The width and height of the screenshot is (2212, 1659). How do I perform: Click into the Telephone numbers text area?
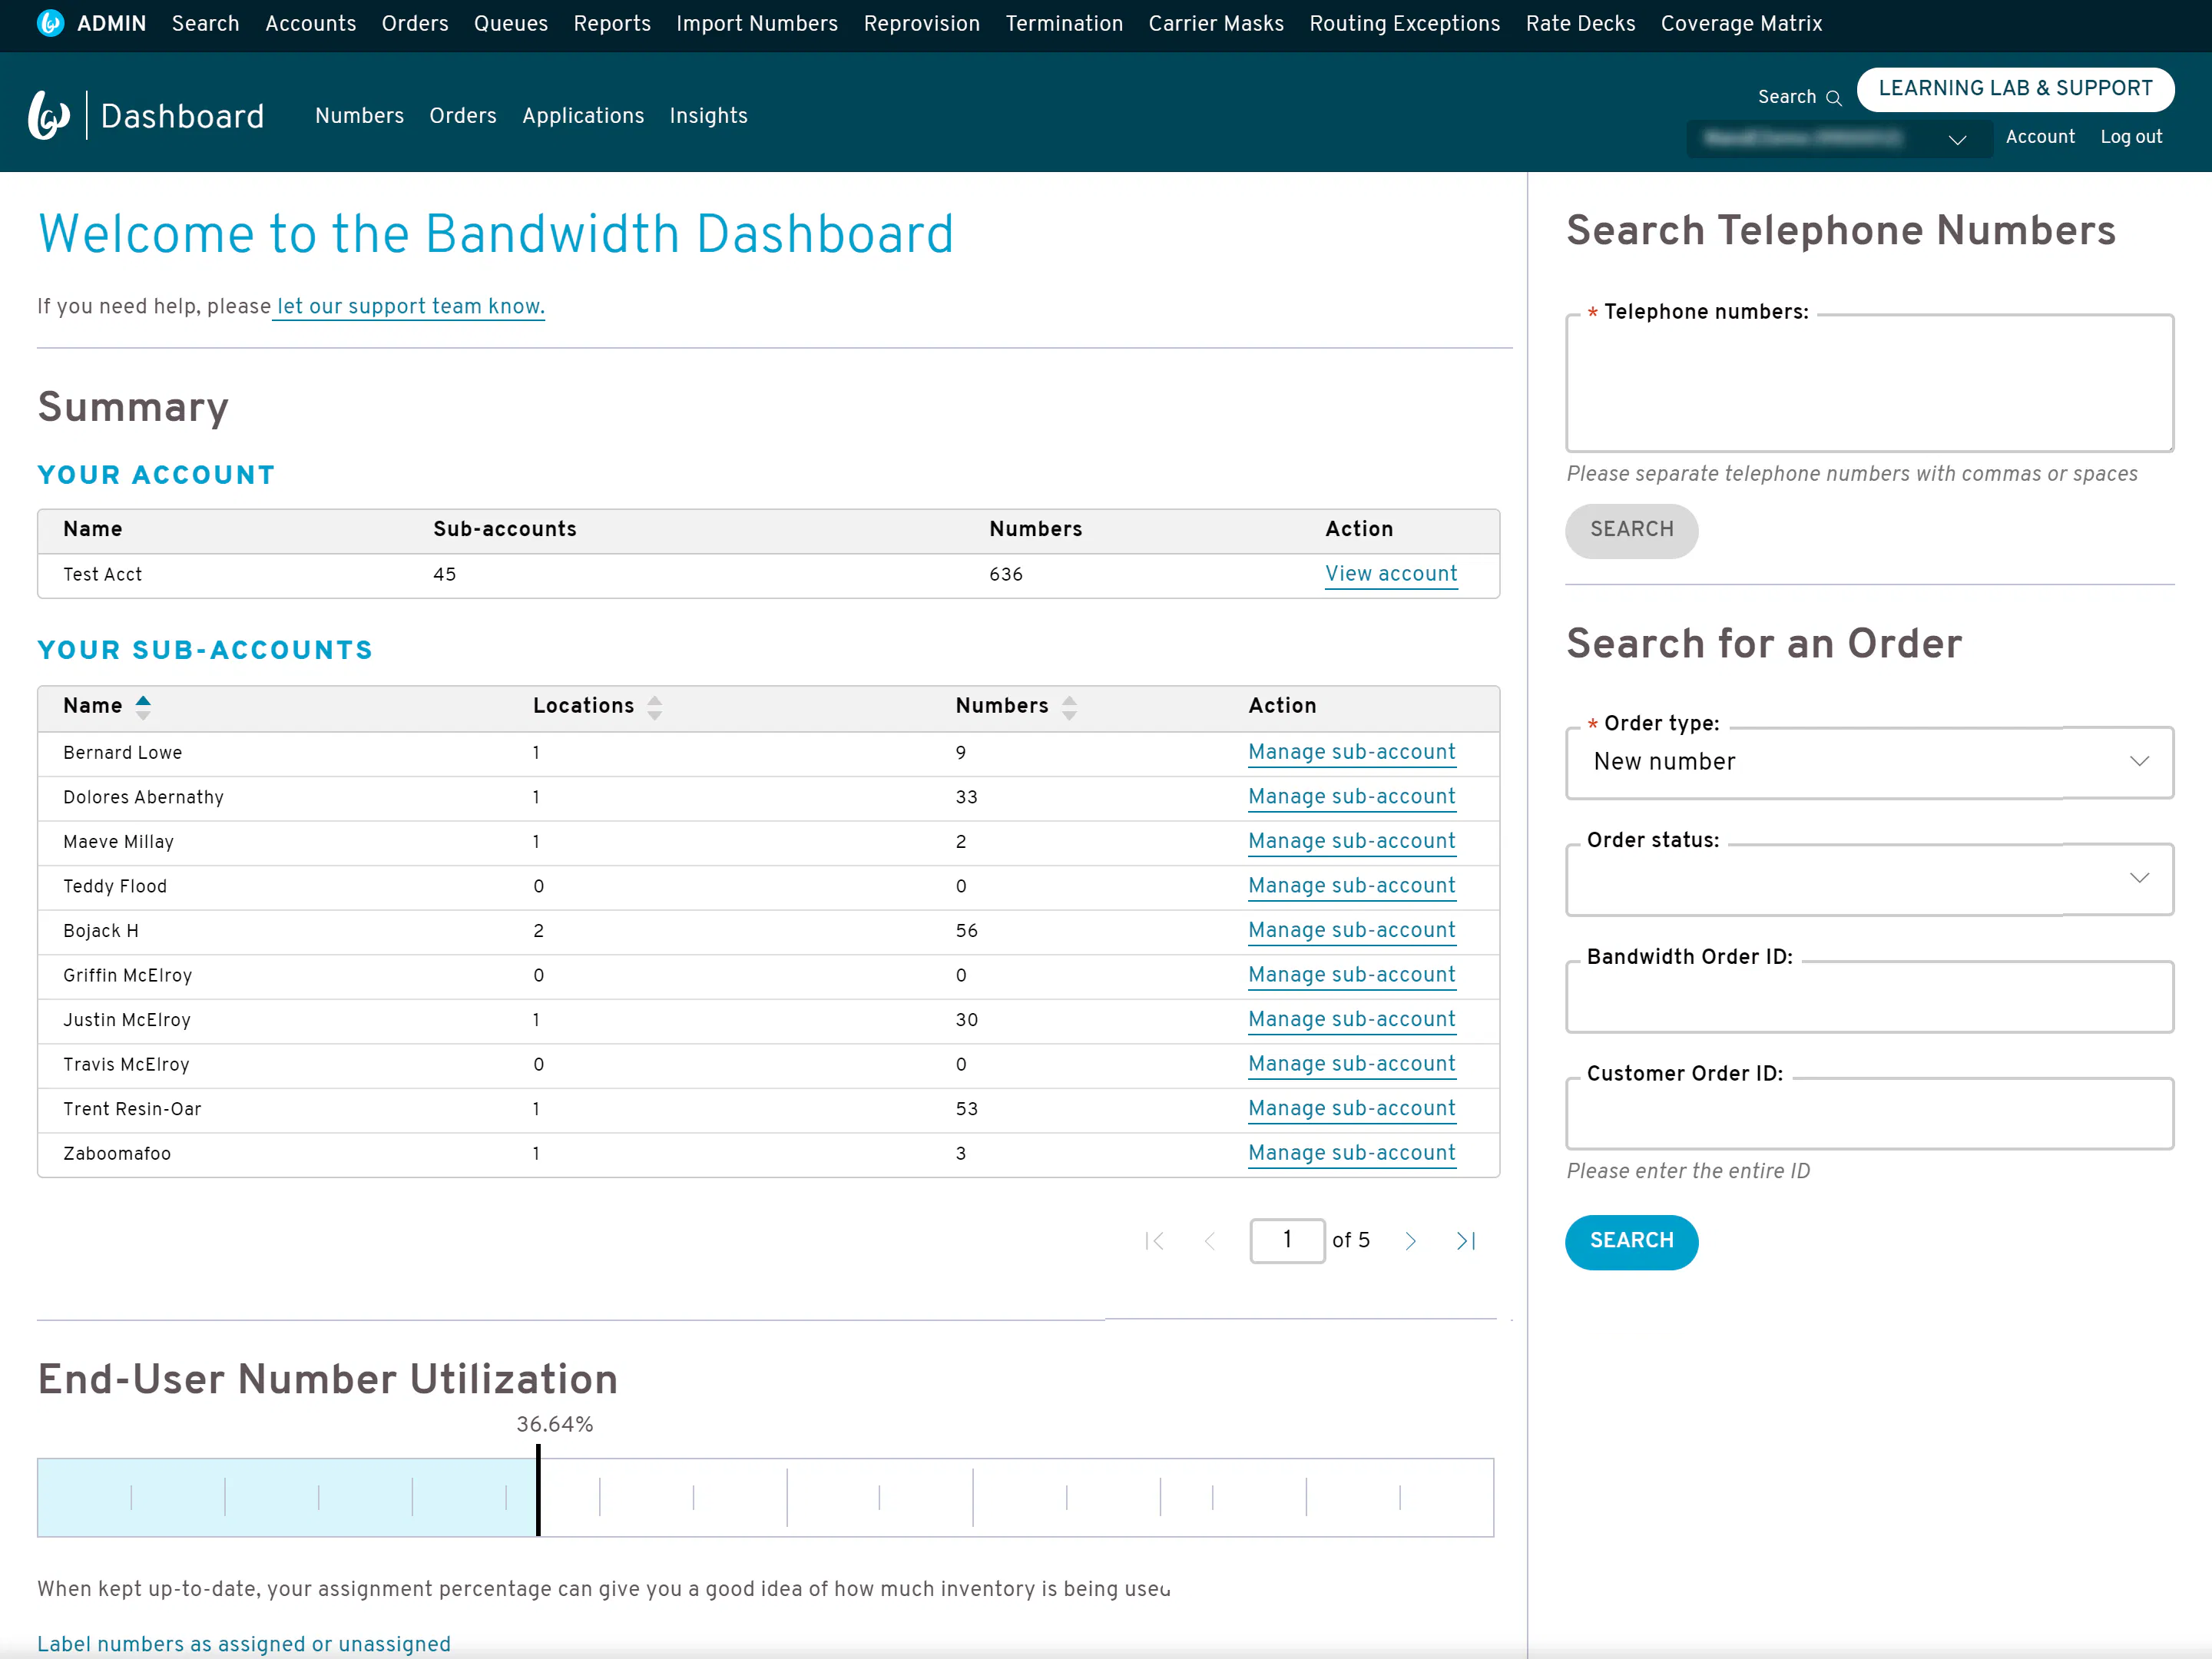coord(1868,385)
